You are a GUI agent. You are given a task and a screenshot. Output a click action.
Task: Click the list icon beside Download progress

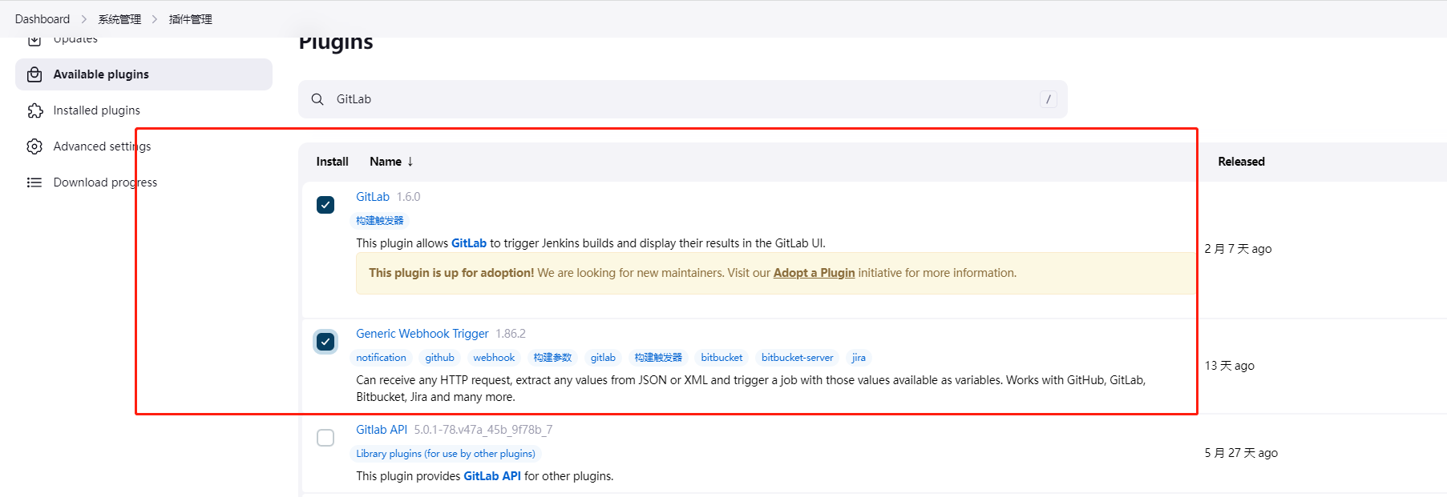coord(34,182)
